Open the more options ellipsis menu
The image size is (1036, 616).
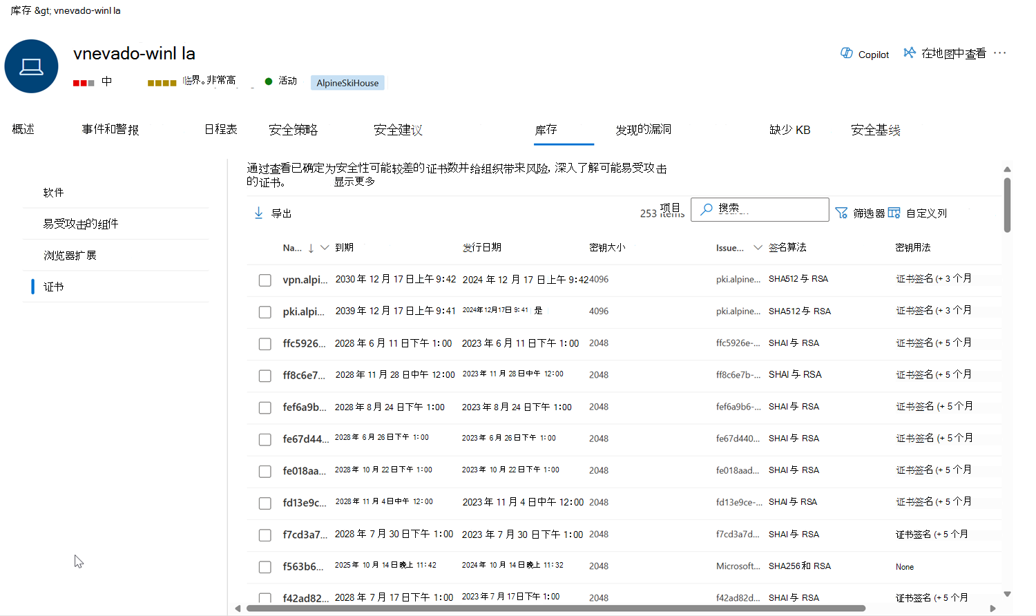point(999,53)
